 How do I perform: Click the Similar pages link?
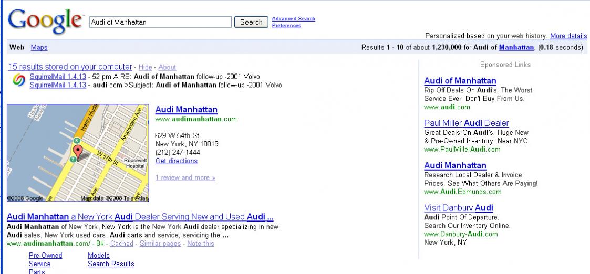[x=159, y=244]
